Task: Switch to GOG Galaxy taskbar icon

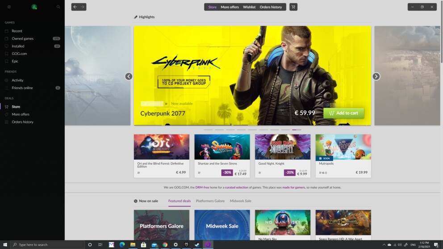Action: (208, 245)
